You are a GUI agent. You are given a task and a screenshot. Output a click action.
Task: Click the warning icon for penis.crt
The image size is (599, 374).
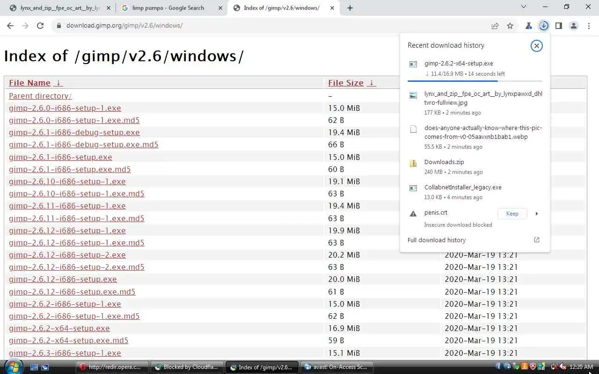point(413,214)
